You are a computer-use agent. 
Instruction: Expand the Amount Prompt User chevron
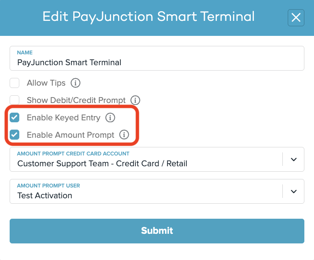[x=294, y=191]
